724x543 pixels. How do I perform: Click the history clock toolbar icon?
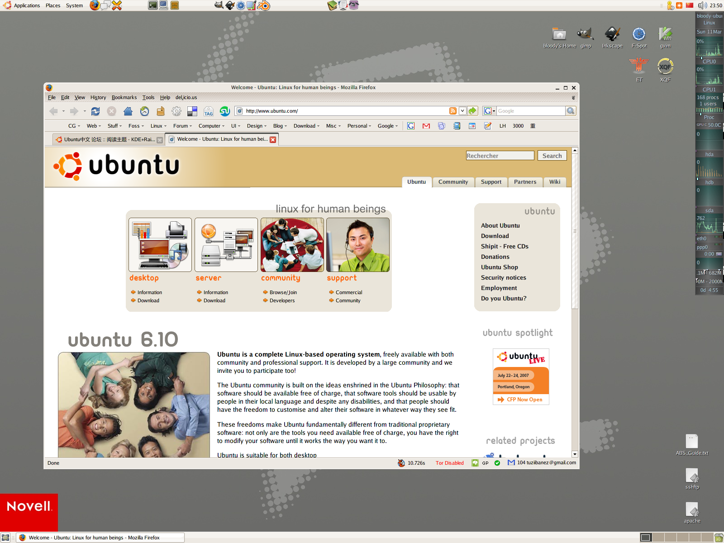tap(144, 111)
